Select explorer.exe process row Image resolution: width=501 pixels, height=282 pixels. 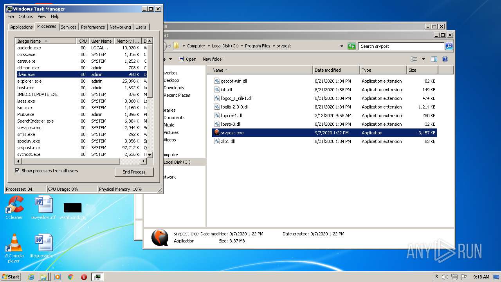pyautogui.click(x=81, y=81)
